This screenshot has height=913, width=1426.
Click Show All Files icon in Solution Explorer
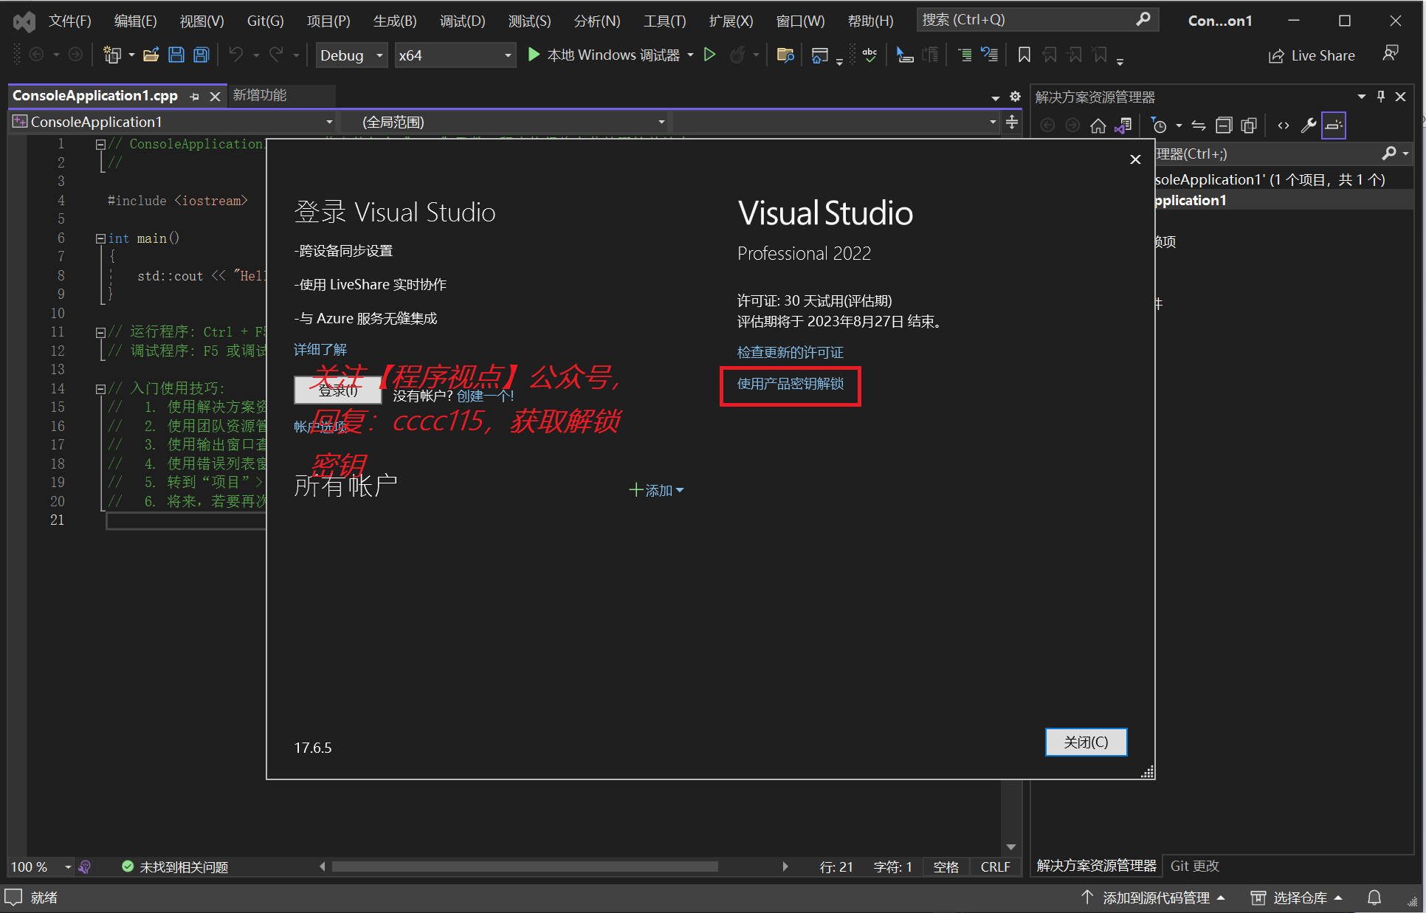[x=1249, y=125]
